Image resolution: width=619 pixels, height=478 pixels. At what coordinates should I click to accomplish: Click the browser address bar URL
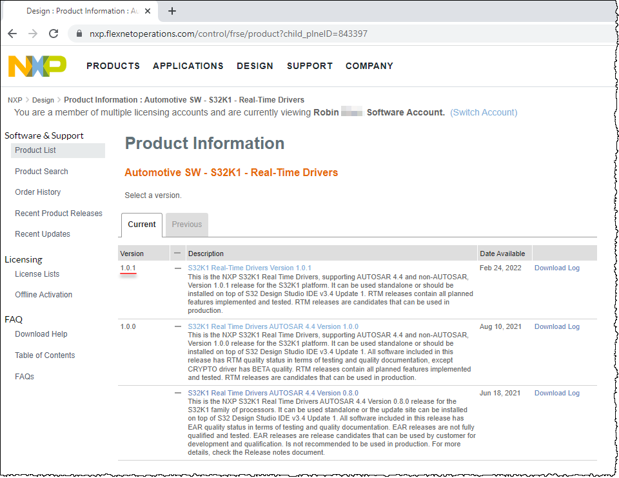point(228,34)
